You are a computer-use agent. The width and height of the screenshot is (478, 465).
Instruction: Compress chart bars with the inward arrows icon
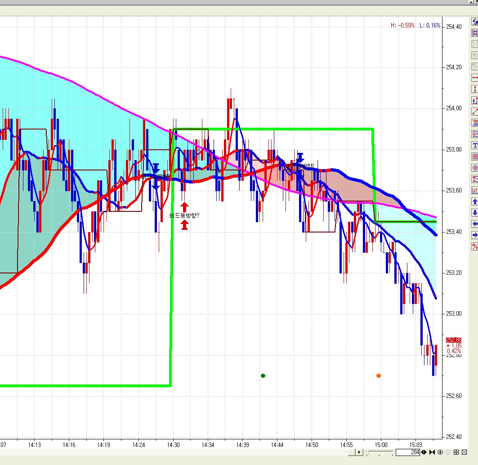[432, 452]
